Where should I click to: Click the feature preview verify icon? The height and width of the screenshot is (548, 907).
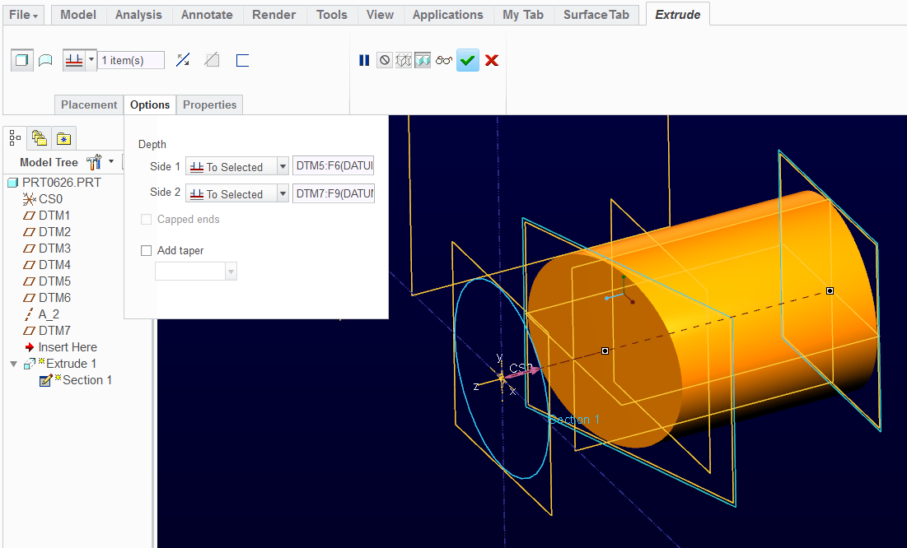point(423,60)
